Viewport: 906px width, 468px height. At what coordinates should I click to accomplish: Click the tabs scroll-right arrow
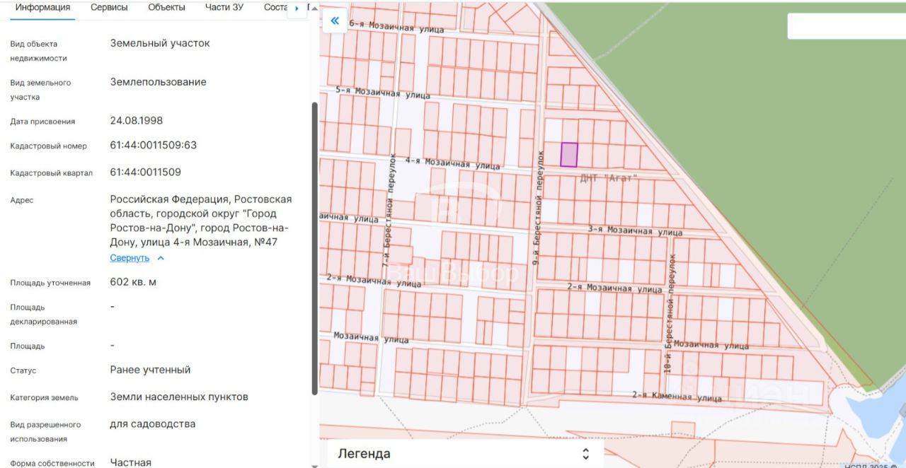tap(297, 8)
